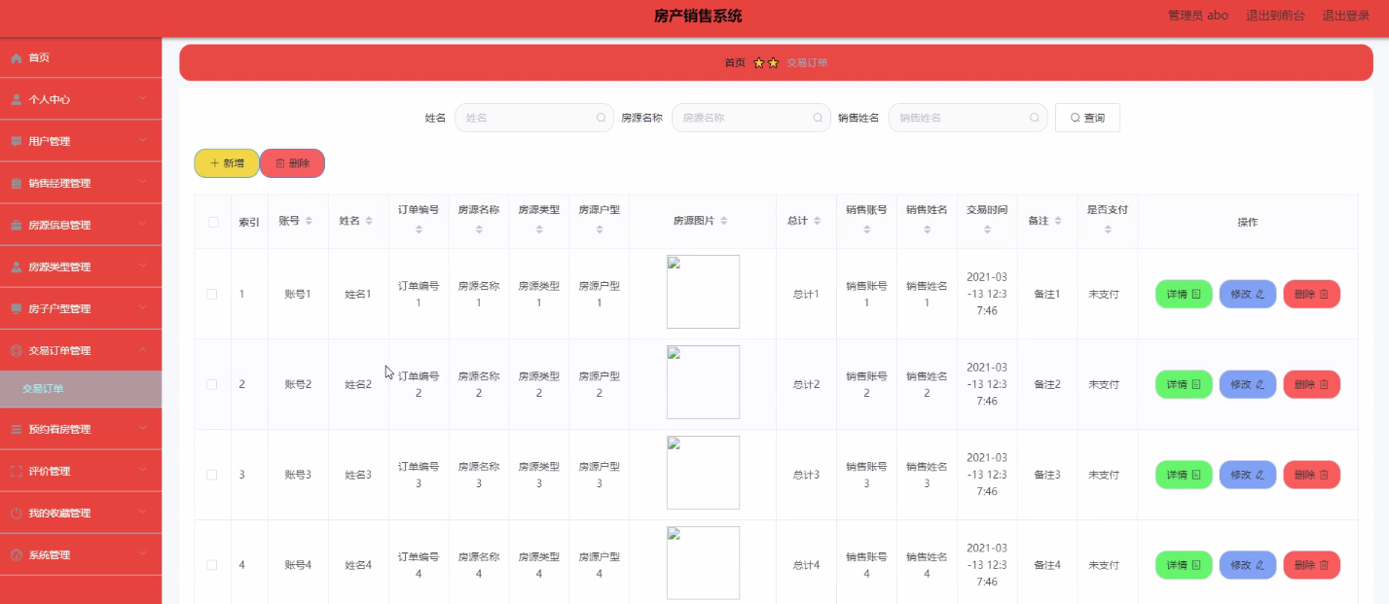Viewport: 1389px width, 604px height.
Task: Click 修改 for row 账号2
Action: 1248,384
